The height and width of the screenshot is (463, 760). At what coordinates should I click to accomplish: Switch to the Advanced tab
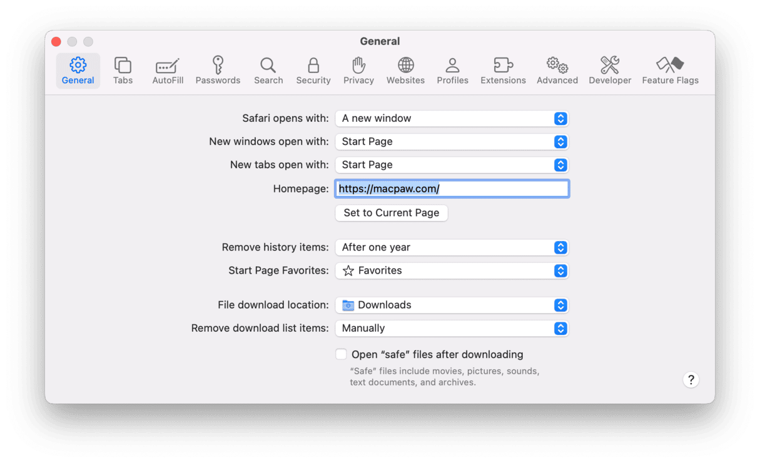(557, 71)
